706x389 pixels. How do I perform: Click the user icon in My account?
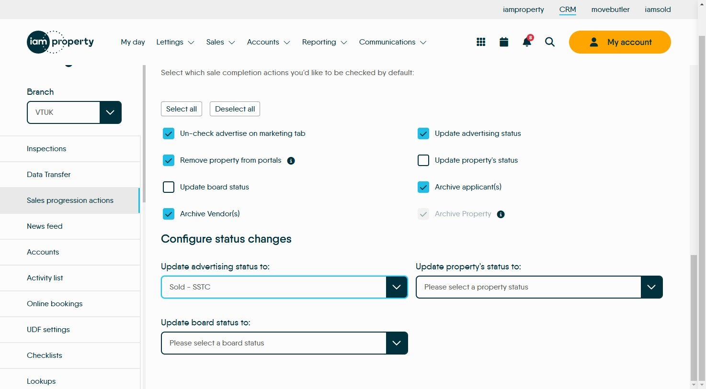coord(594,42)
